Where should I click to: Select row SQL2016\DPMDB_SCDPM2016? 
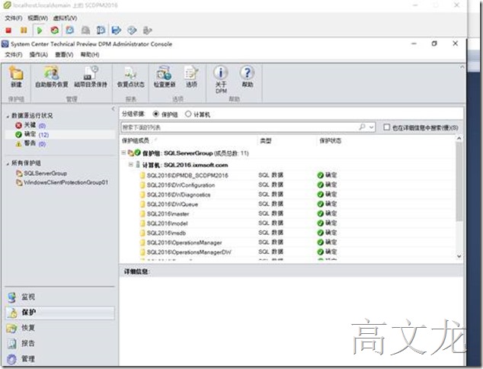287,175
